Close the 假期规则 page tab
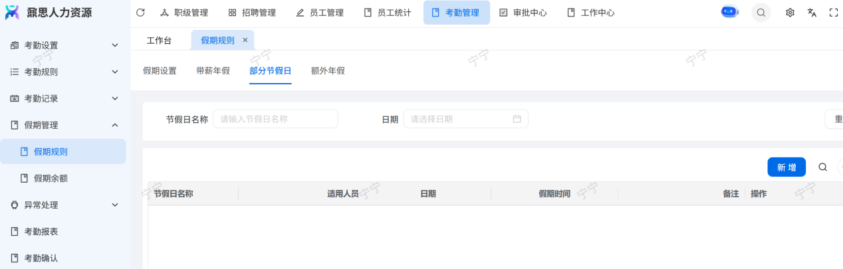The height and width of the screenshot is (269, 843). (x=245, y=41)
